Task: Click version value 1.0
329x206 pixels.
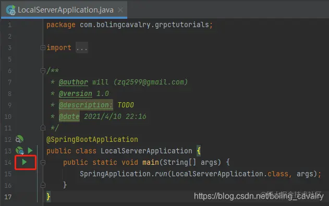Action: click(102, 93)
